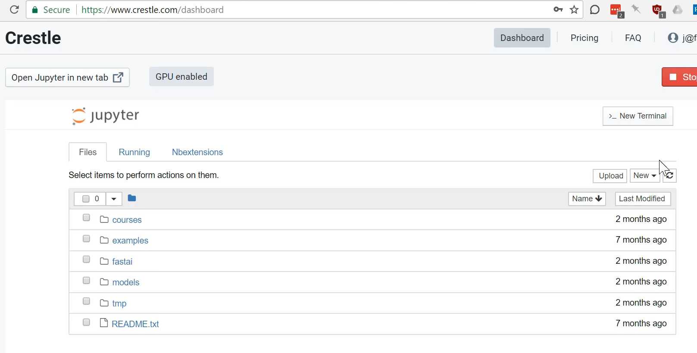Click the fastai folder icon
697x353 pixels.
104,261
